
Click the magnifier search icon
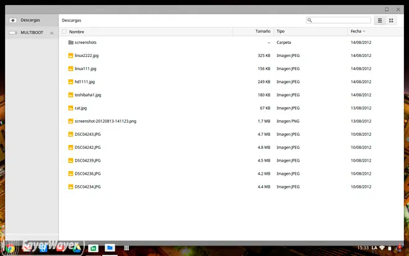(x=310, y=20)
